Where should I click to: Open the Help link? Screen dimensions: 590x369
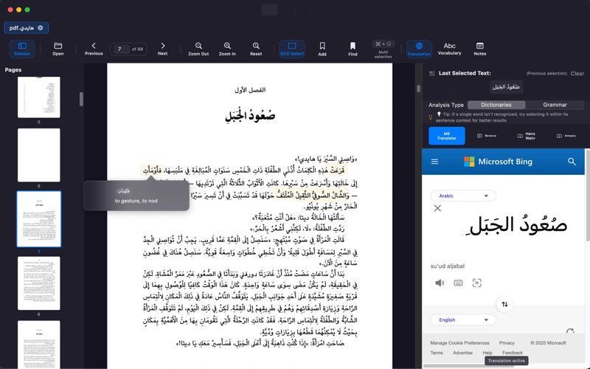click(x=487, y=353)
